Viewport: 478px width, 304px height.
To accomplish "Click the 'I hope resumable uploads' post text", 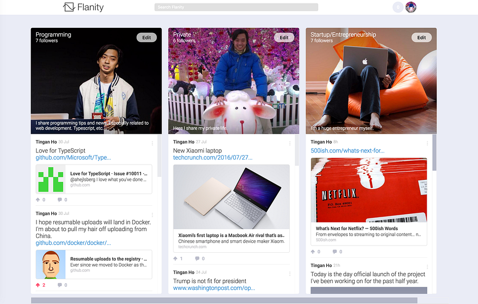I will click(93, 229).
